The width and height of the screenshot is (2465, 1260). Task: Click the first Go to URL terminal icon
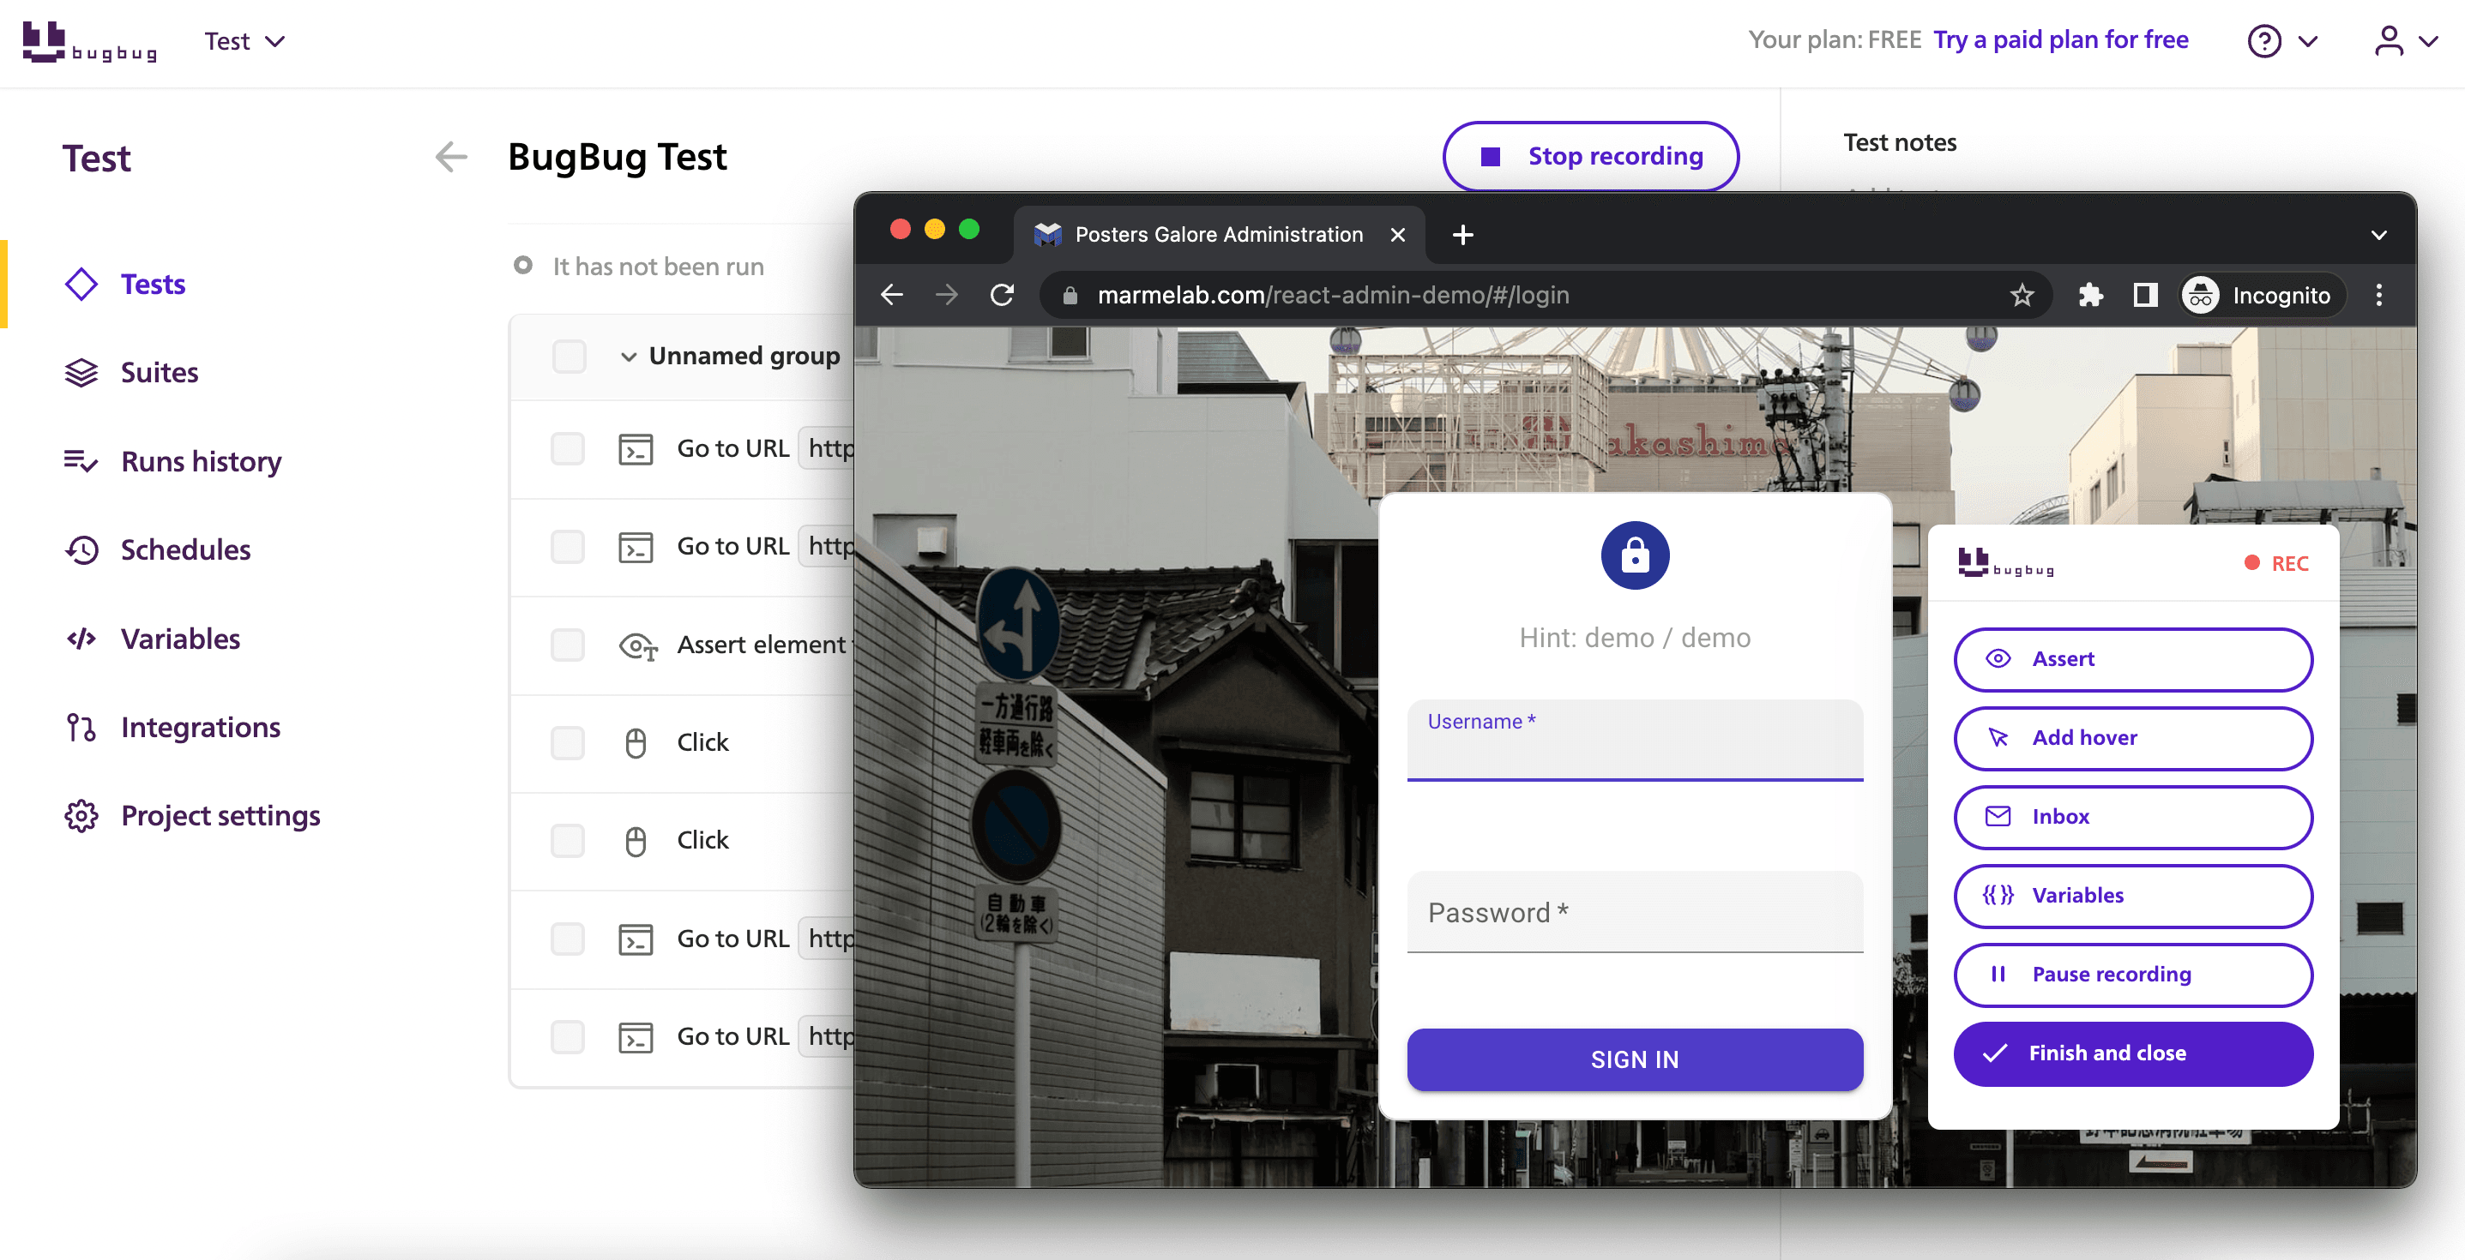(636, 449)
